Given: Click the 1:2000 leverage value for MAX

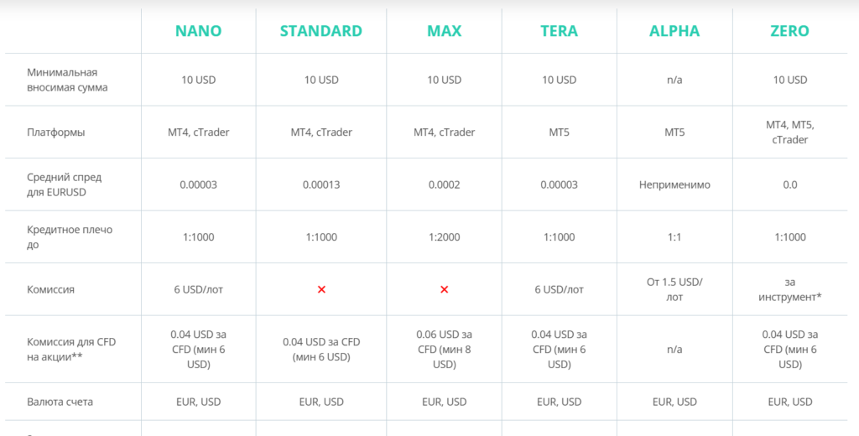Looking at the screenshot, I should point(444,237).
